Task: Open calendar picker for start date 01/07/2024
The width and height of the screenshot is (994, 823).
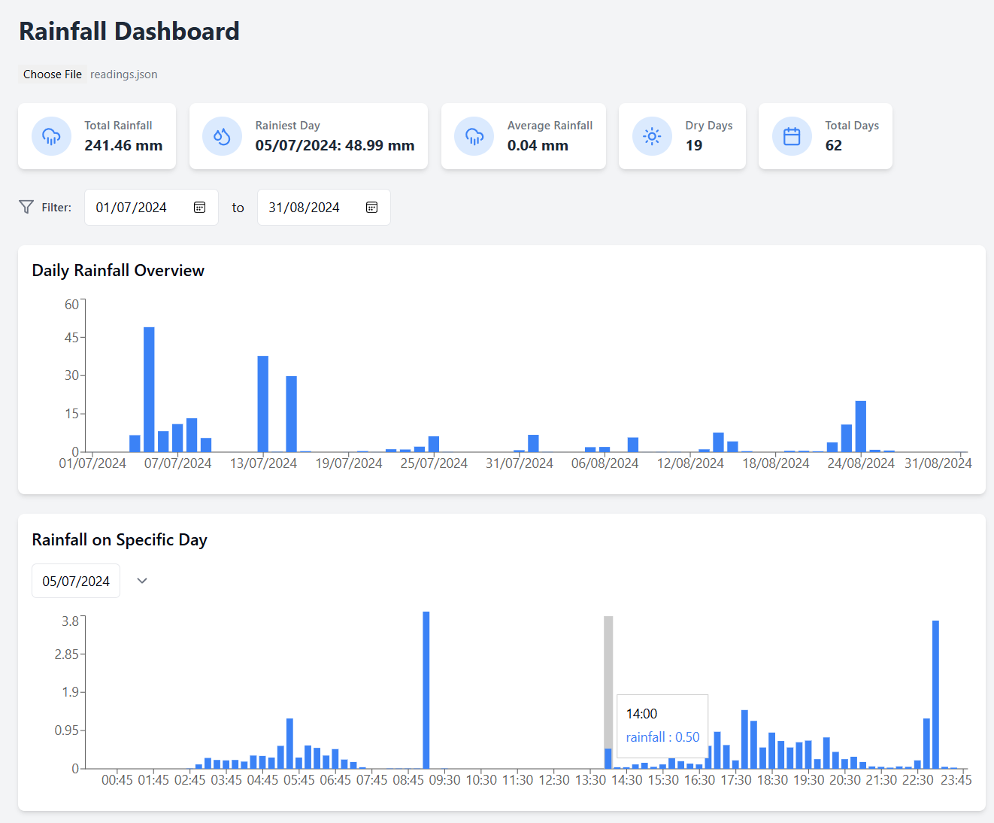Action: pyautogui.click(x=200, y=208)
